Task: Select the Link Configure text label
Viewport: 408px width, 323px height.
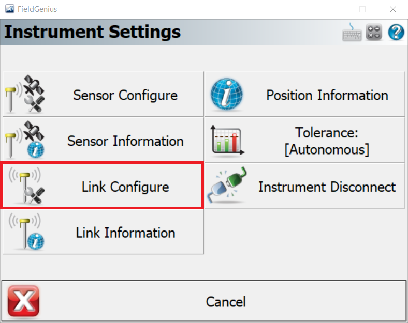Action: pyautogui.click(x=125, y=187)
